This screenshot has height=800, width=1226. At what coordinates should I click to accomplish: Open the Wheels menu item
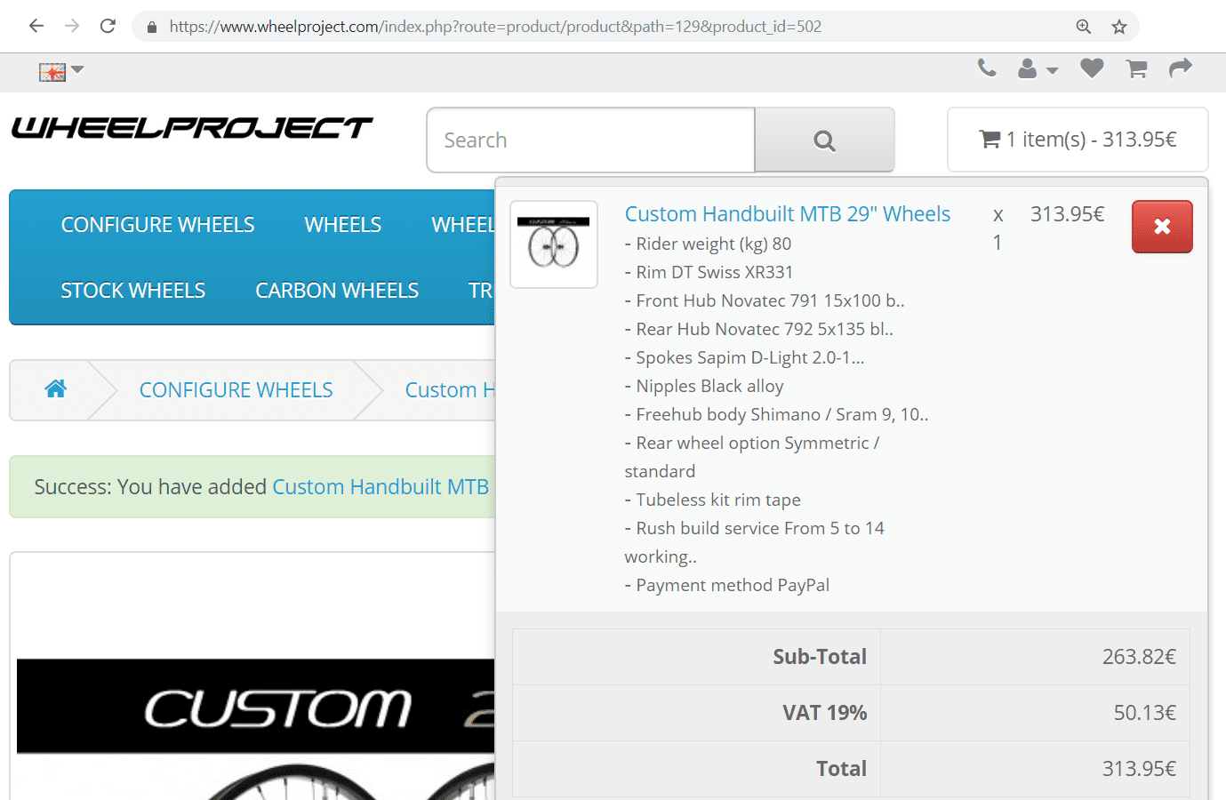pos(342,225)
